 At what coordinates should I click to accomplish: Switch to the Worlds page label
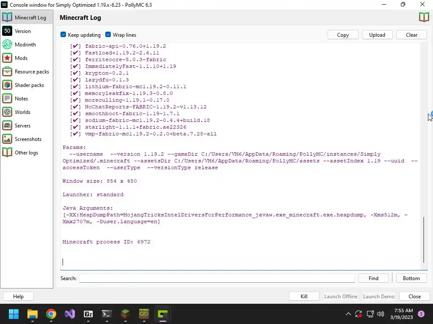[23, 112]
